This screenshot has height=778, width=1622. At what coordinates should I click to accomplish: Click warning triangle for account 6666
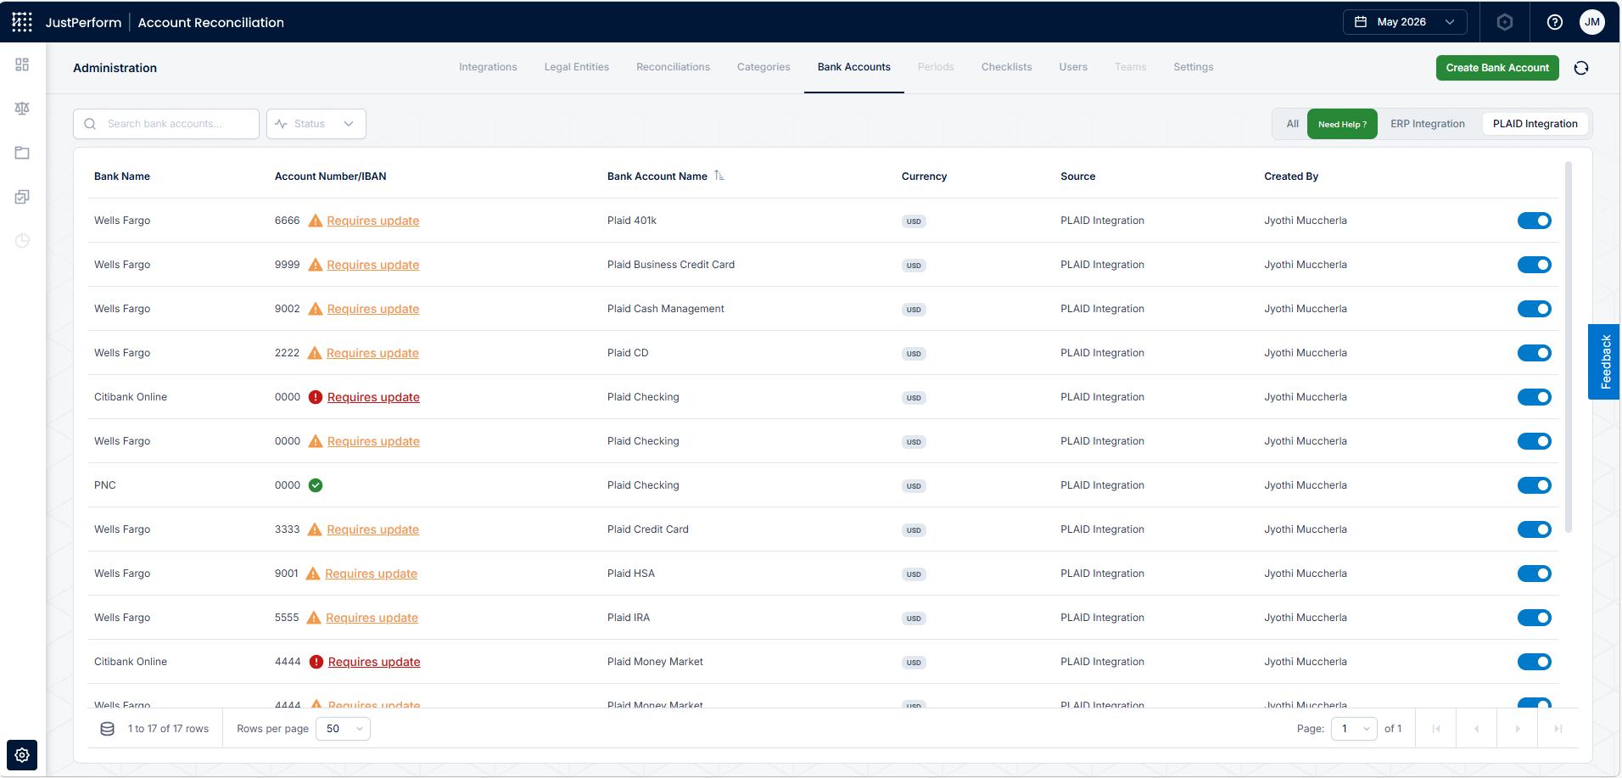pyautogui.click(x=316, y=221)
